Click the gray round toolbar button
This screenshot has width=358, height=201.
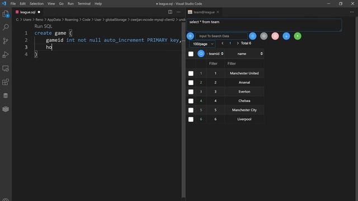click(263, 36)
